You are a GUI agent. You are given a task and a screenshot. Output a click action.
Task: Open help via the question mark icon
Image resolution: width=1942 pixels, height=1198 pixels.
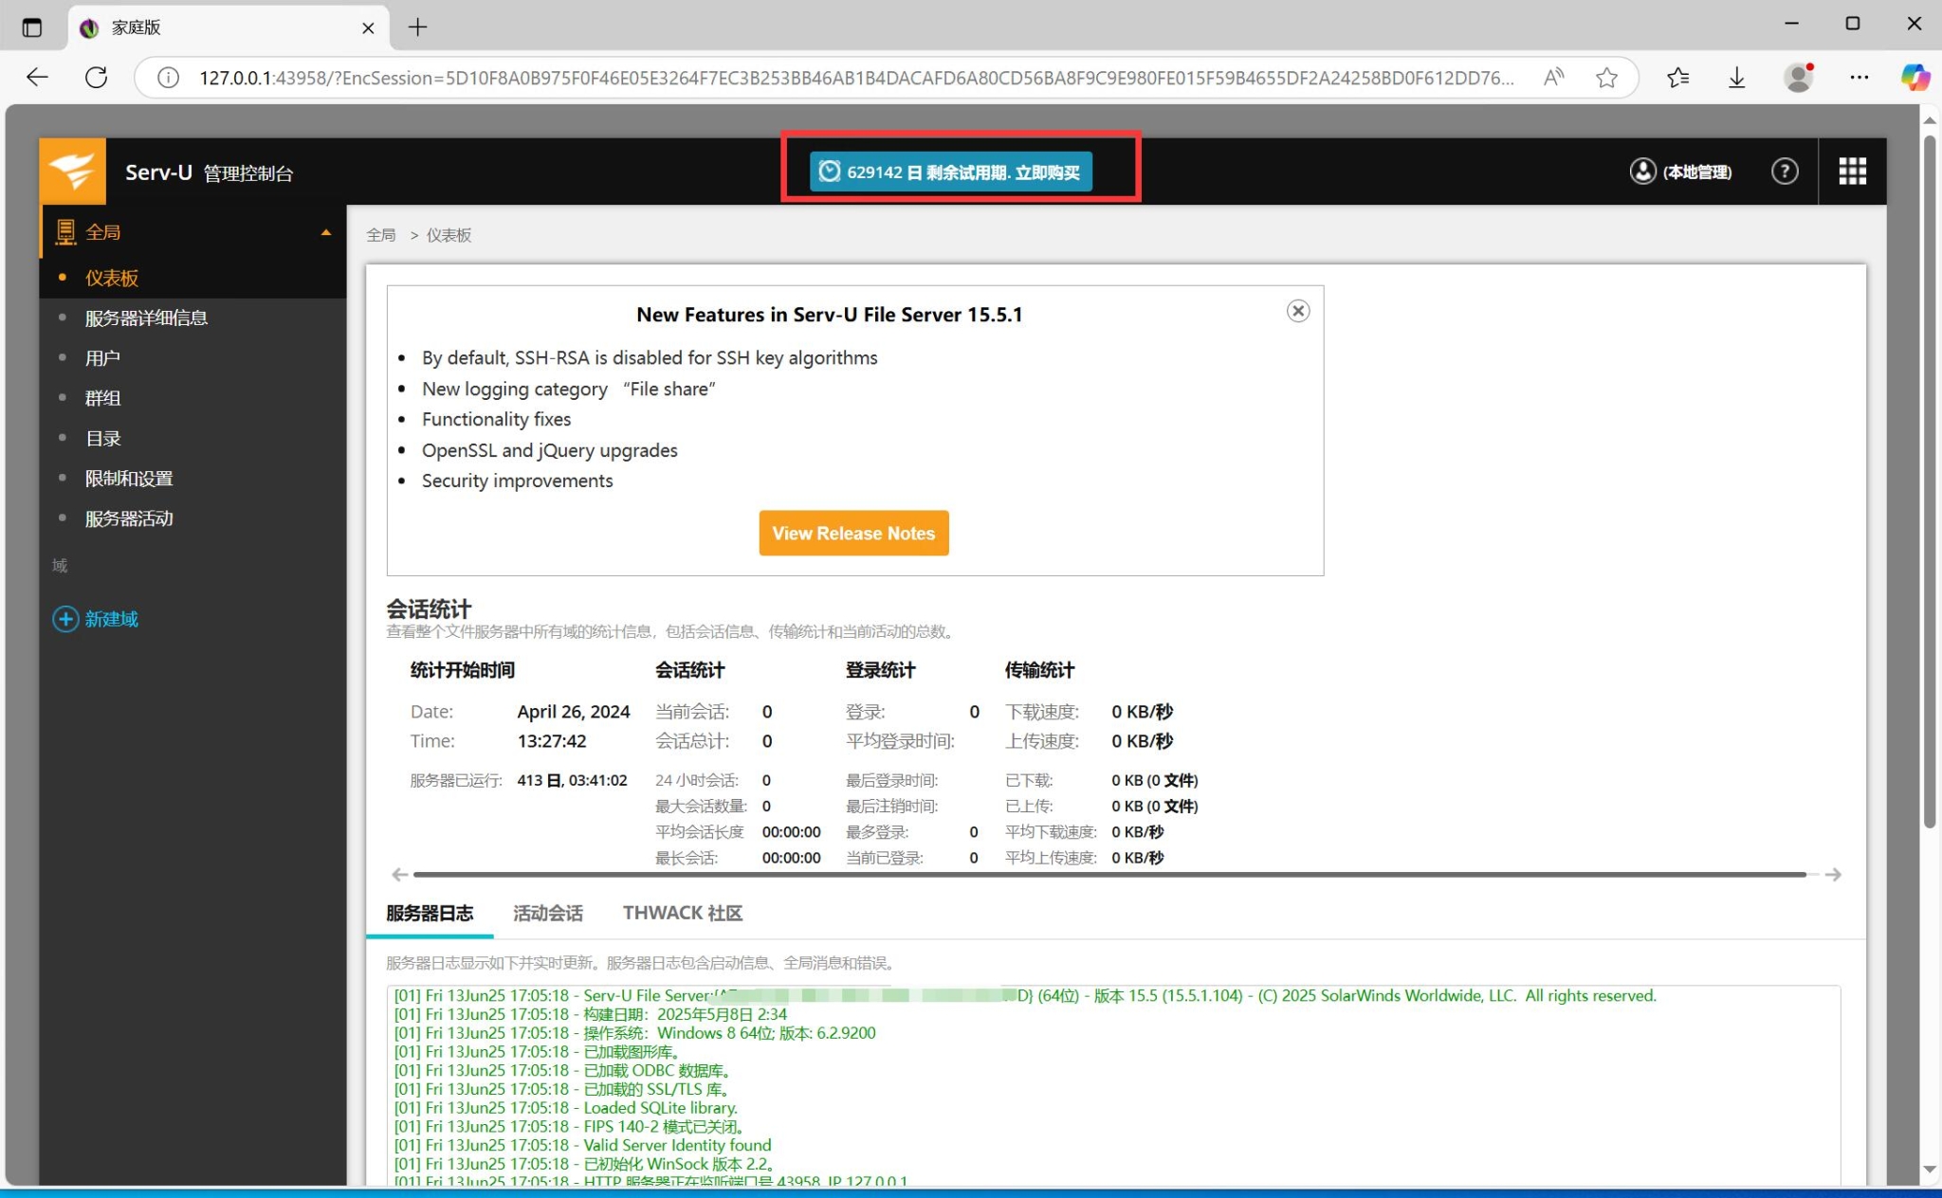[1786, 172]
